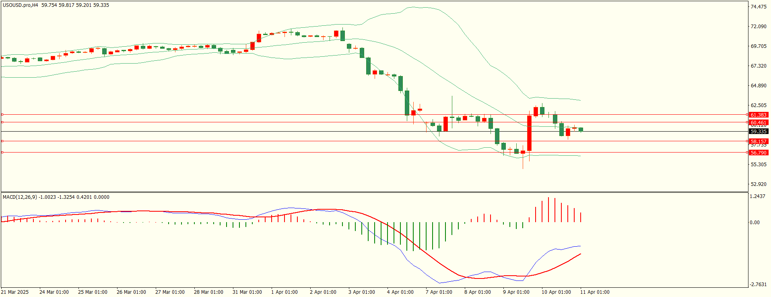Viewport: 771px width, 297px height.
Task: Click the -2.7631 MACD scale value
Action: tap(759, 285)
